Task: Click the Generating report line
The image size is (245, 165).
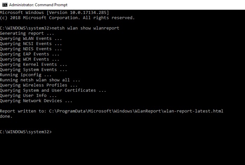Action: click(x=27, y=33)
